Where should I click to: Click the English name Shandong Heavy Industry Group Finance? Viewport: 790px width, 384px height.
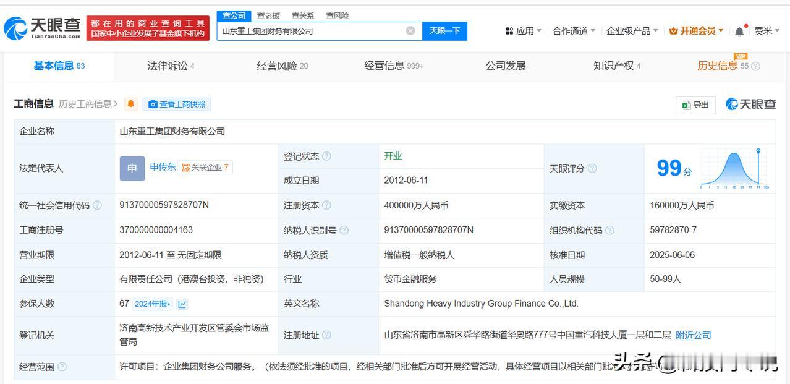(481, 303)
